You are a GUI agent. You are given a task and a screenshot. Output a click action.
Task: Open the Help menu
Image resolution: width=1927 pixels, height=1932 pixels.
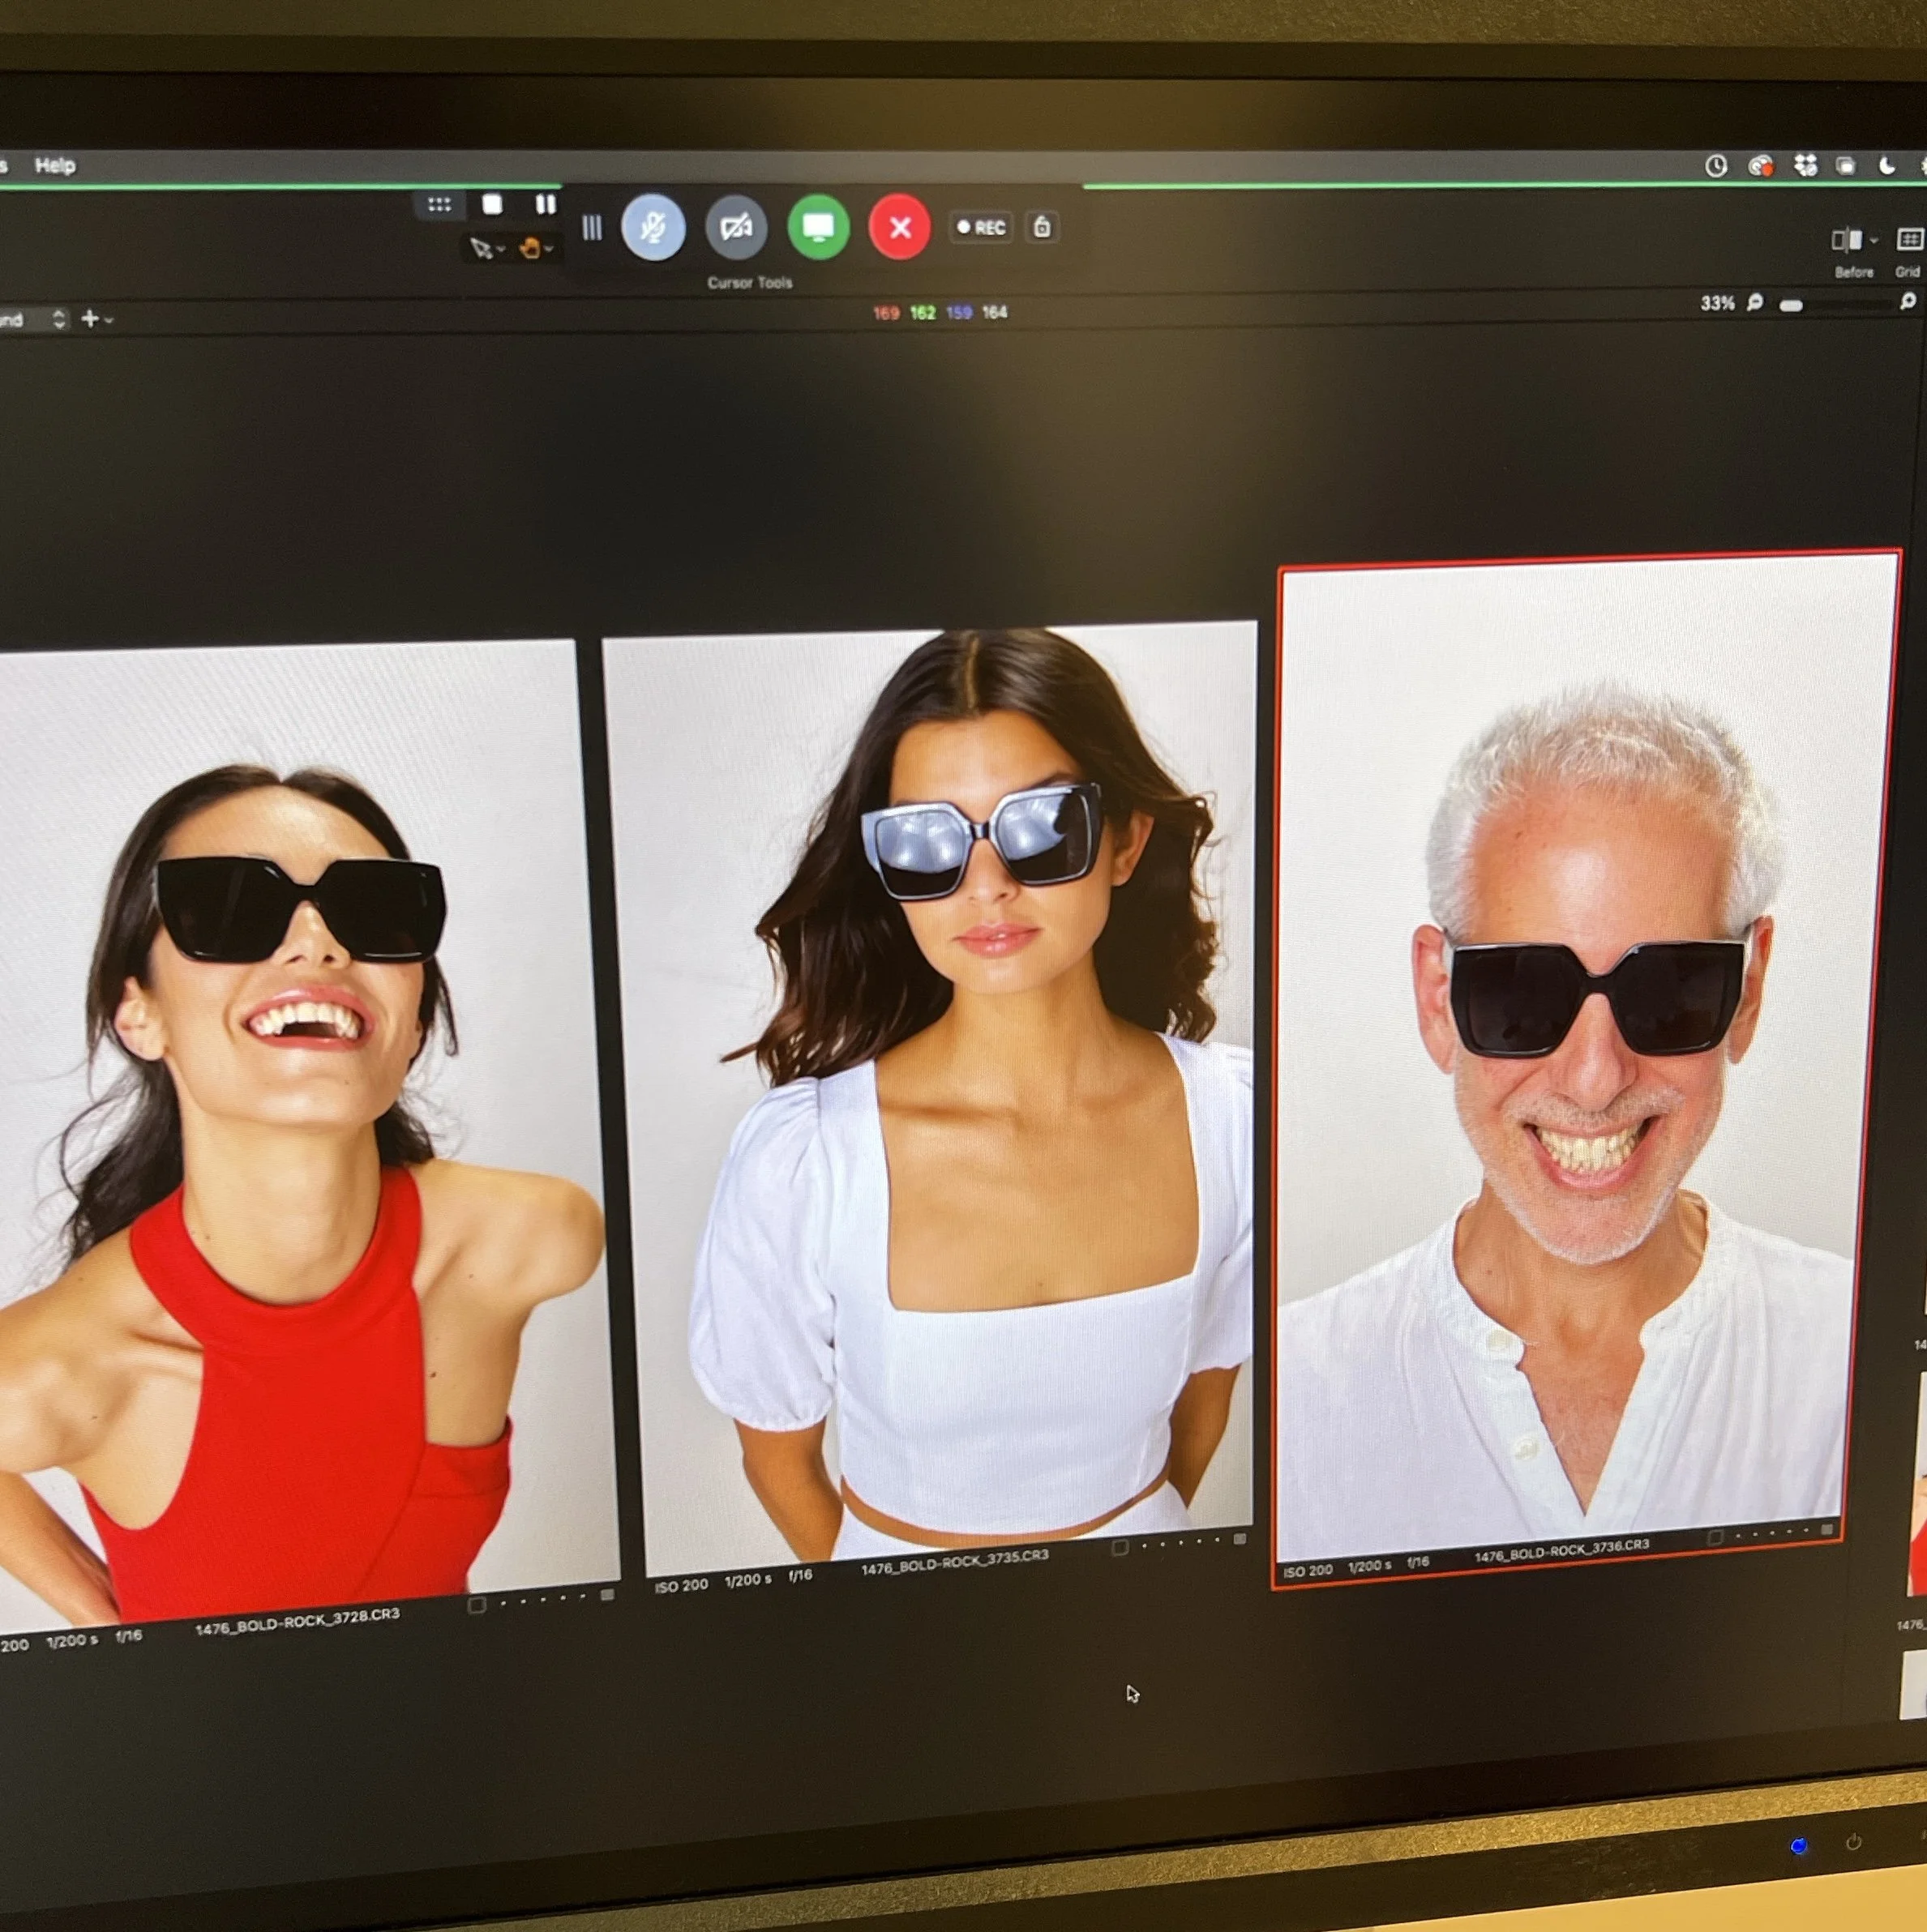click(x=55, y=165)
